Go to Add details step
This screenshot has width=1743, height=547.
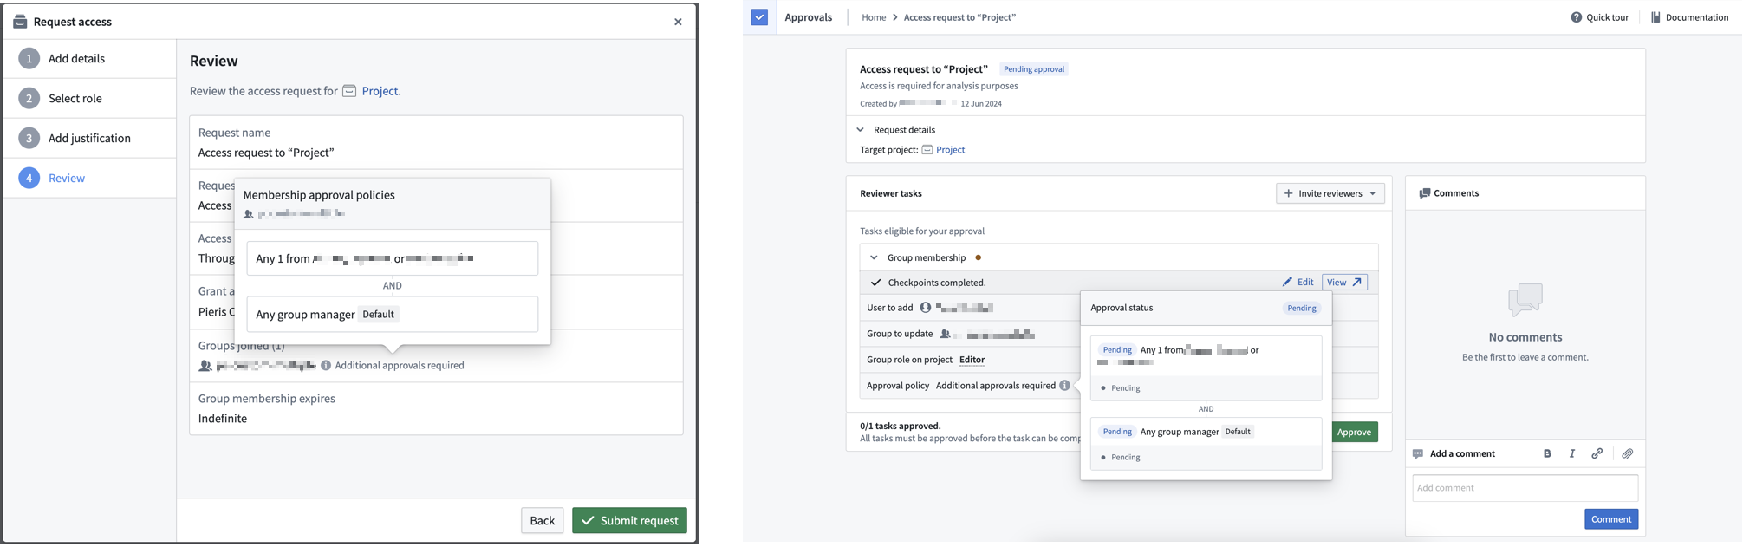[90, 58]
